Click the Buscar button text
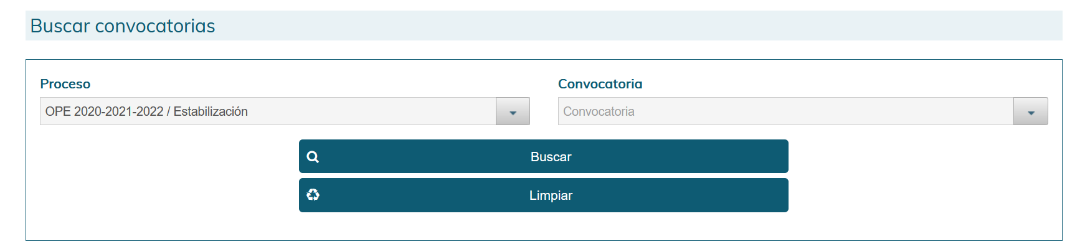The image size is (1090, 249). (551, 157)
